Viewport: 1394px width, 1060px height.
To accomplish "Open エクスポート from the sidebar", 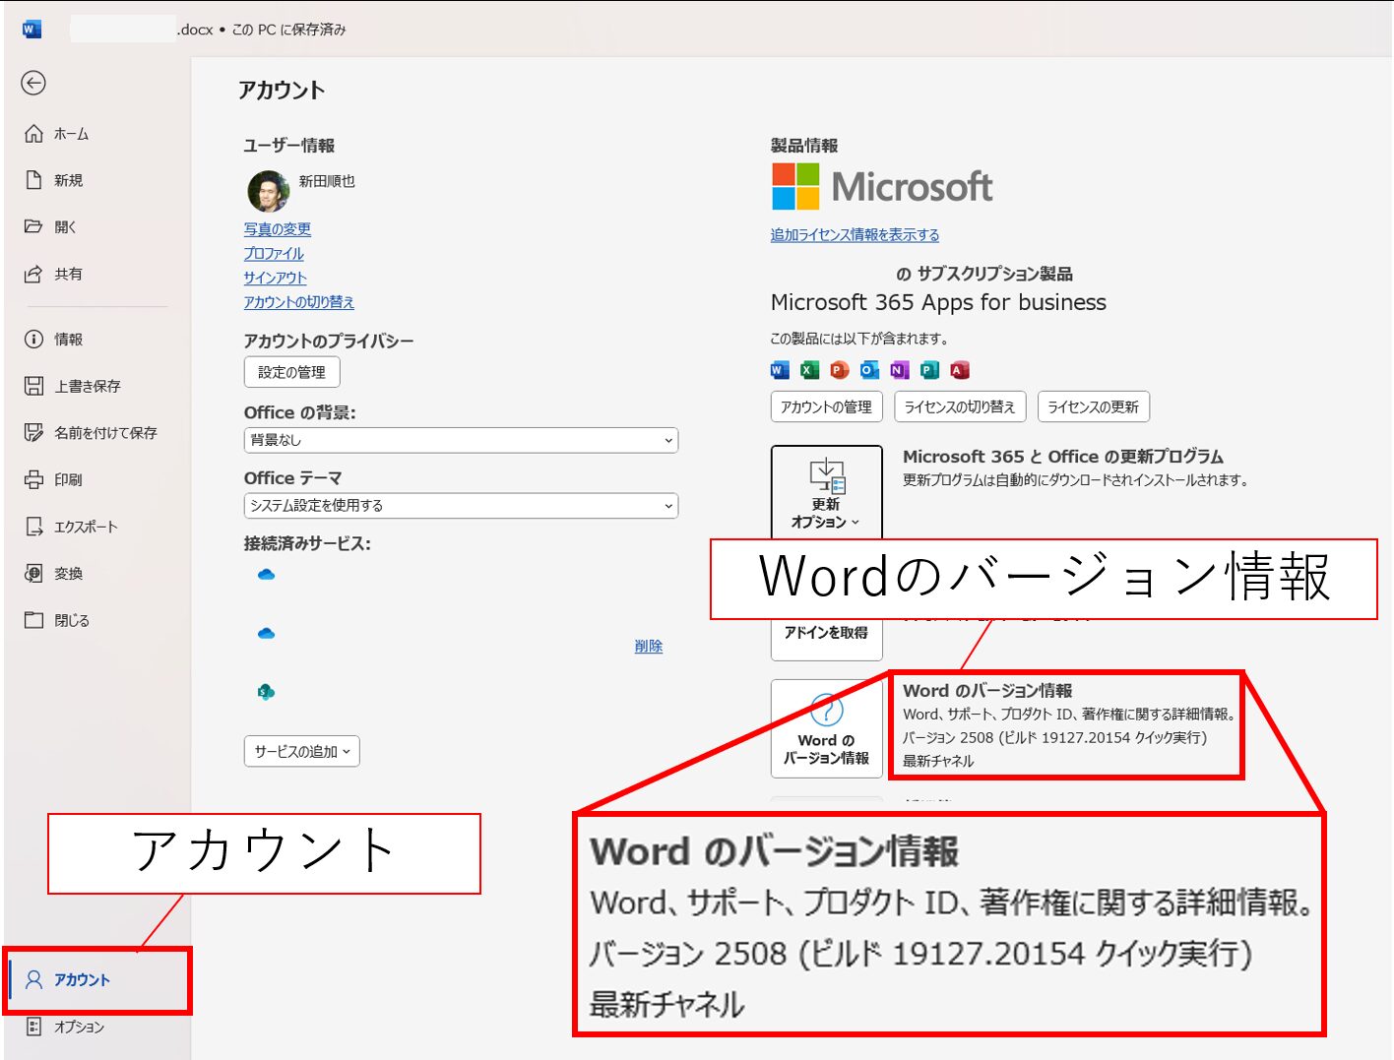I will coord(85,527).
